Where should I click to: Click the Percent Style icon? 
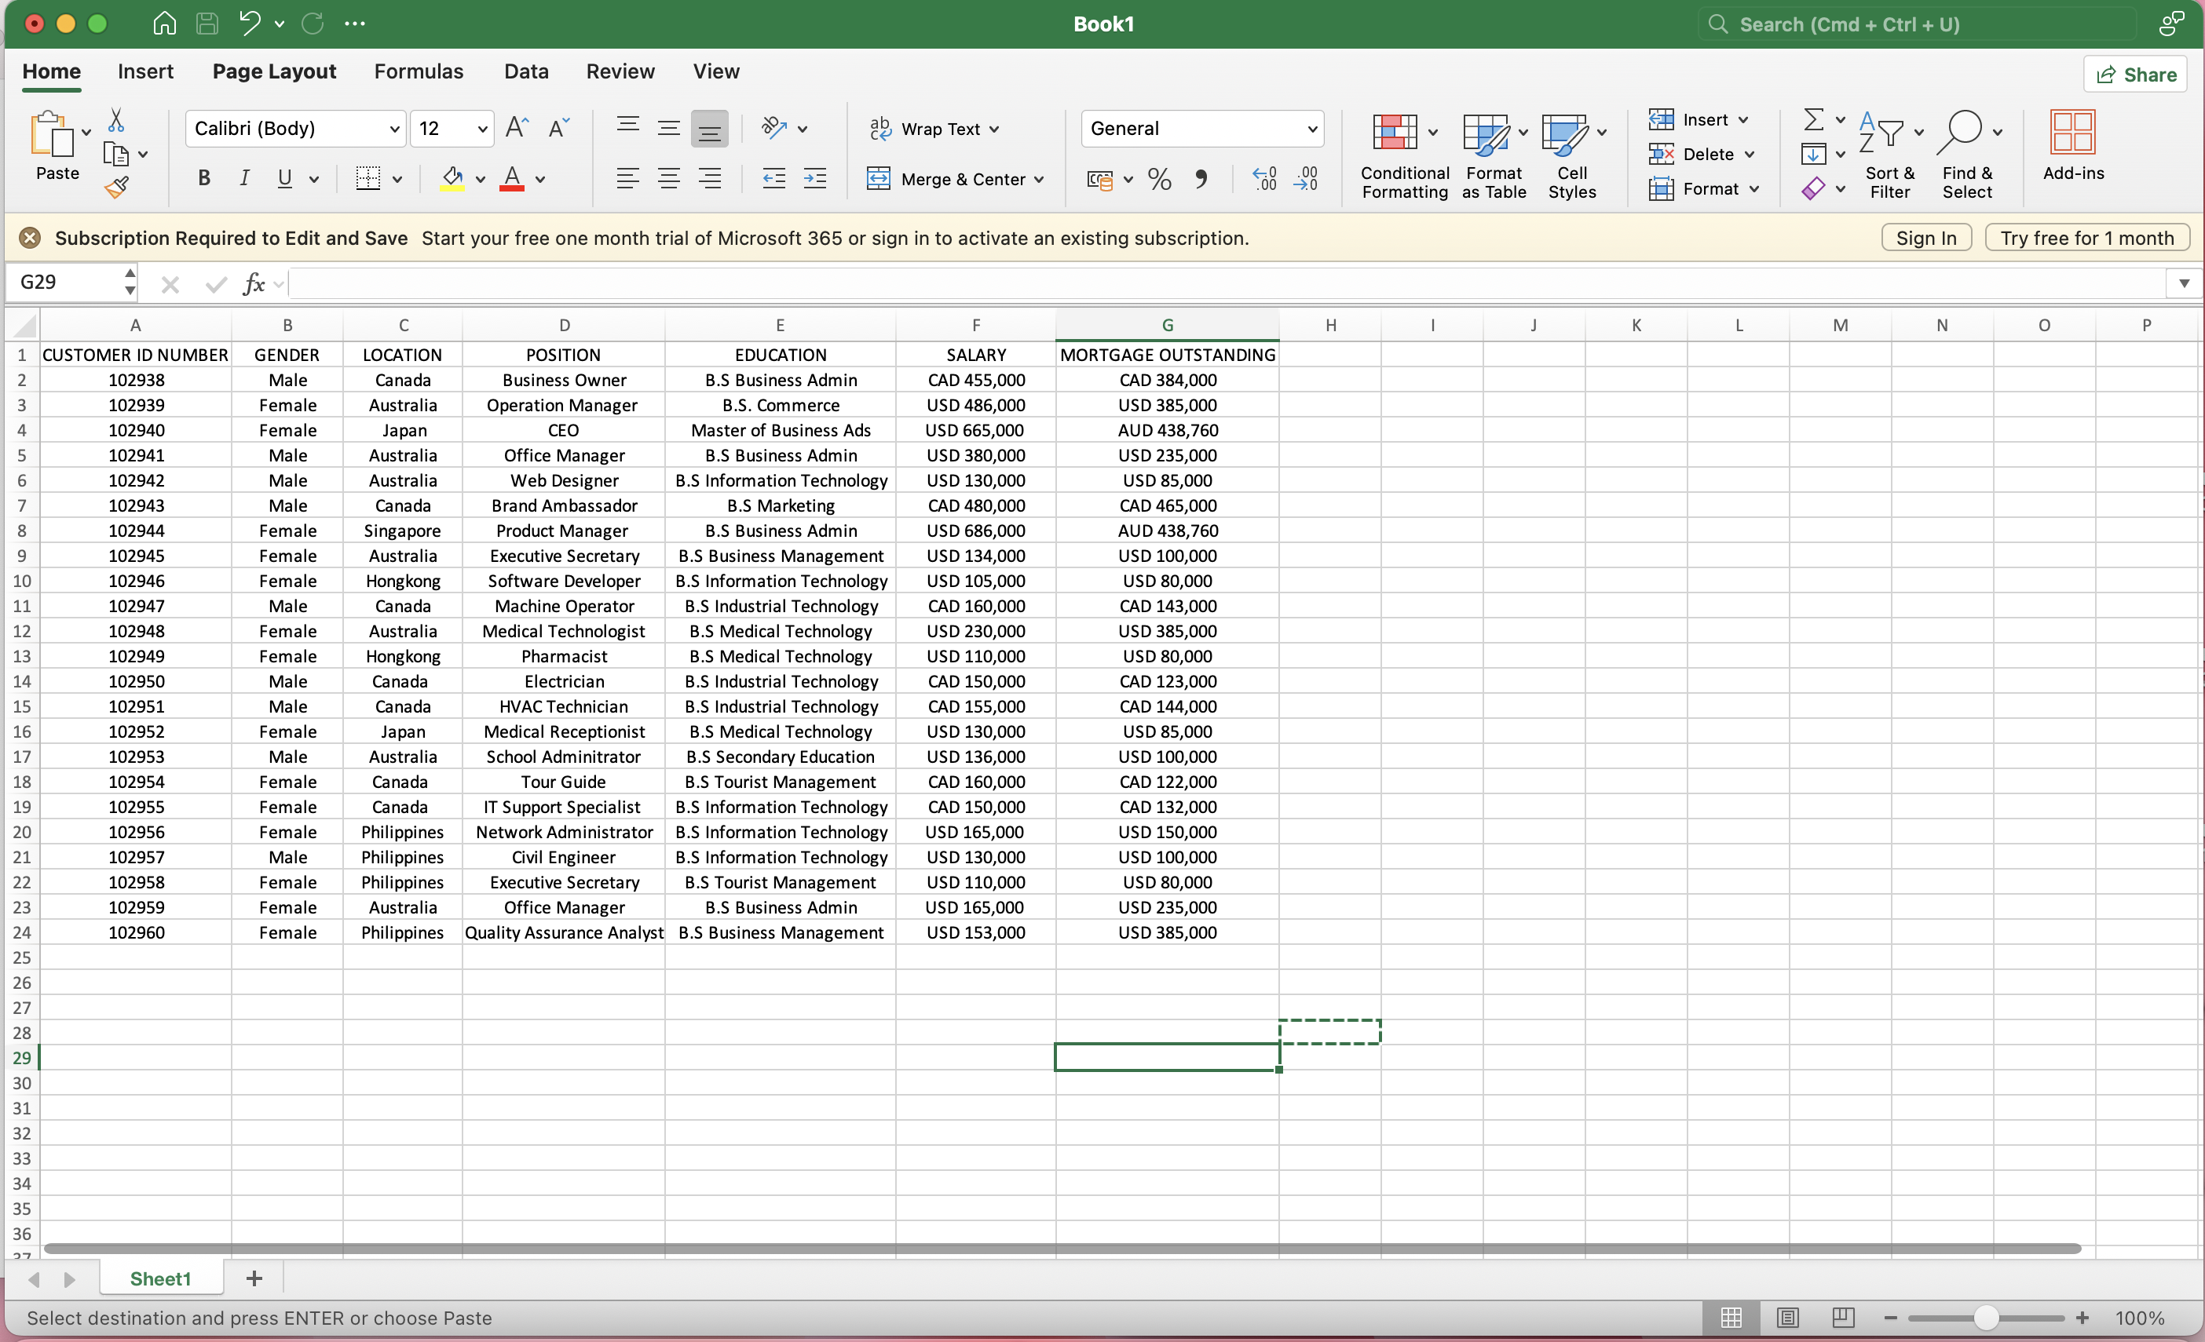point(1159,180)
